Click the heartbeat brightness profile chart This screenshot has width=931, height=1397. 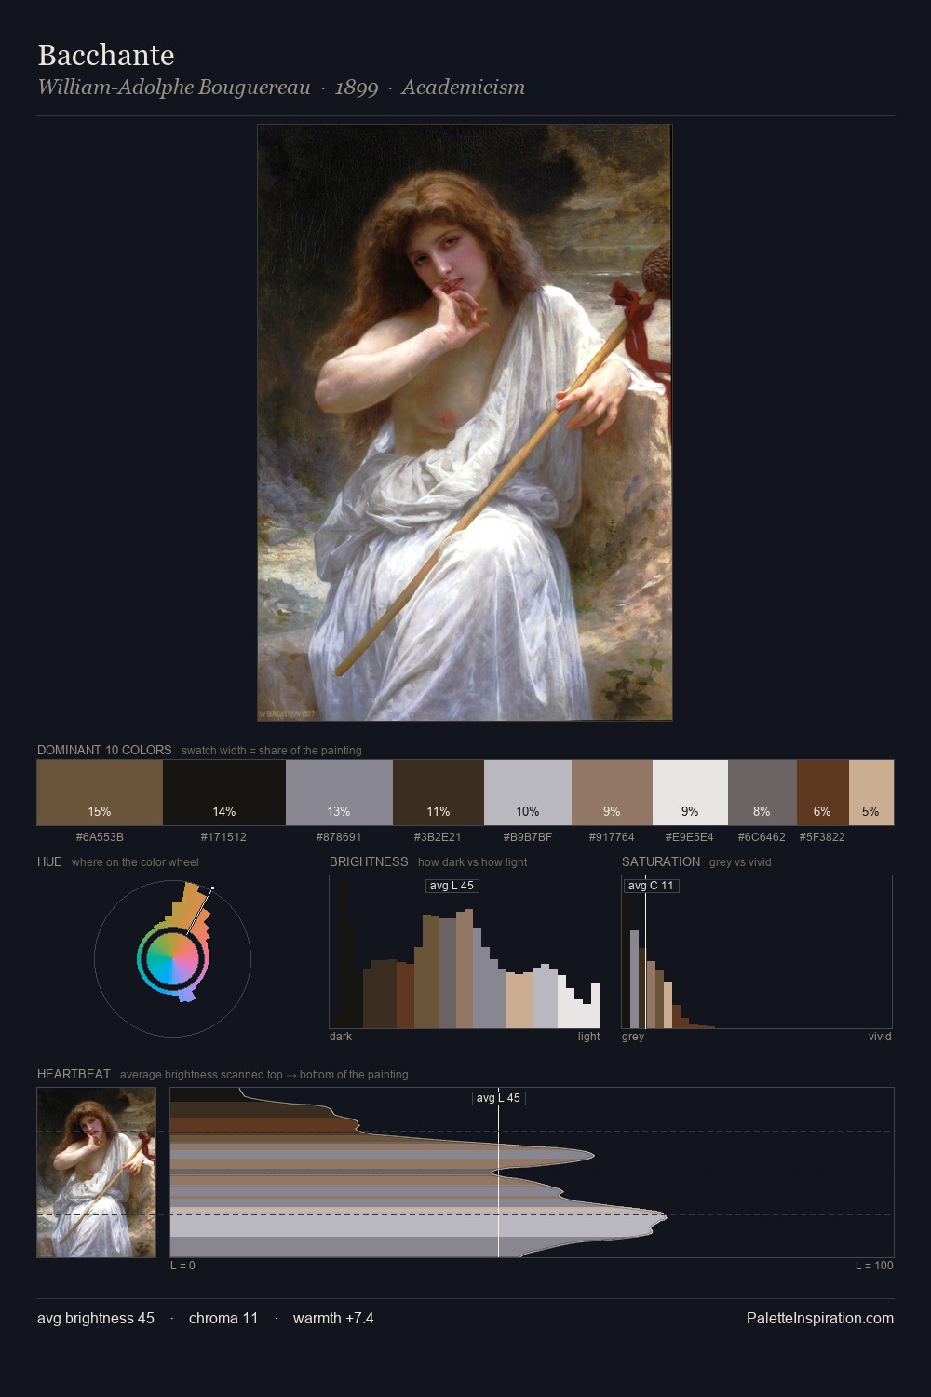[x=532, y=1173]
